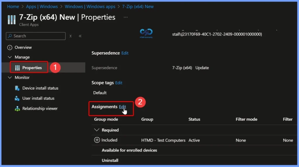Select Available for enrolled devices row
Viewport: 299px width, 167px height.
pos(129,150)
